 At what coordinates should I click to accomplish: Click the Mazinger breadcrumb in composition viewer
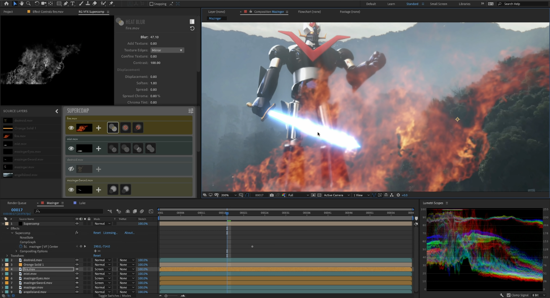(215, 18)
